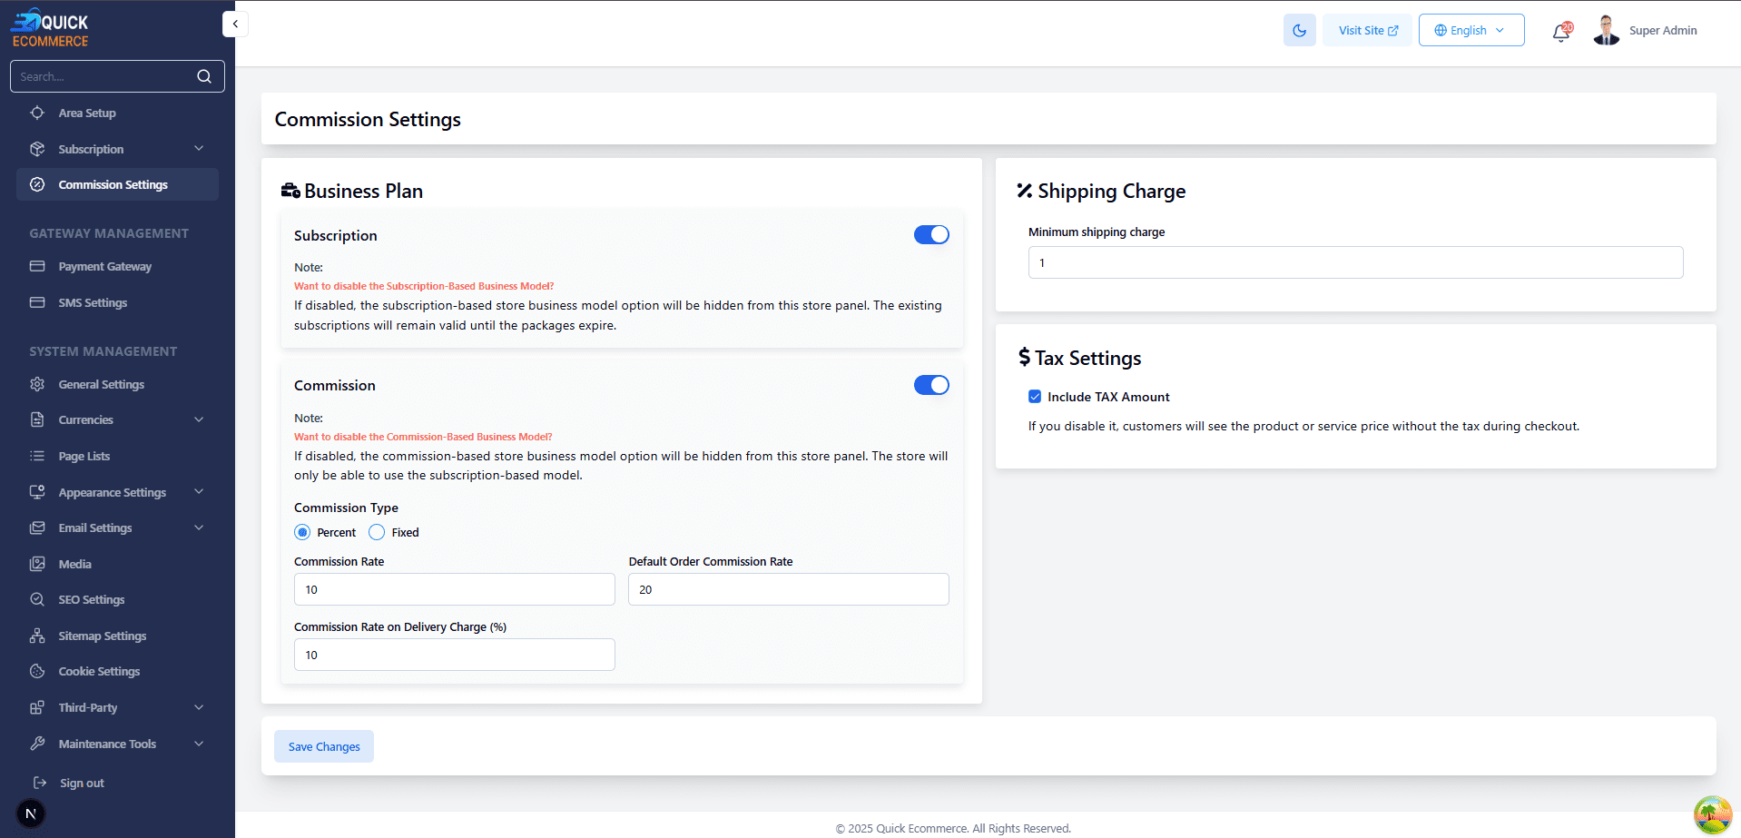This screenshot has width=1741, height=838.
Task: Open notifications bell icon
Action: coord(1560,33)
